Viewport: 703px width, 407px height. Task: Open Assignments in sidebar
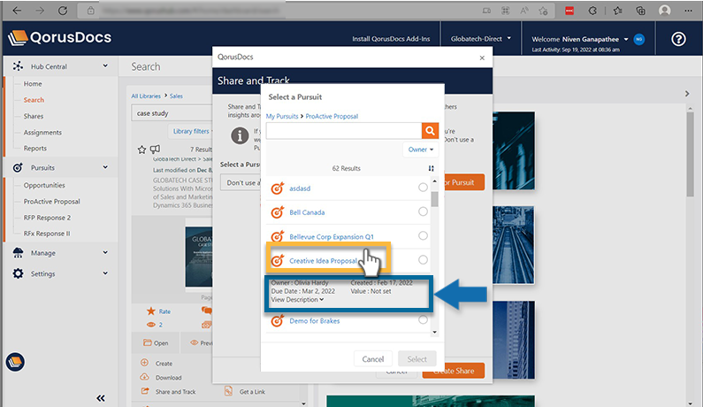pyautogui.click(x=42, y=133)
